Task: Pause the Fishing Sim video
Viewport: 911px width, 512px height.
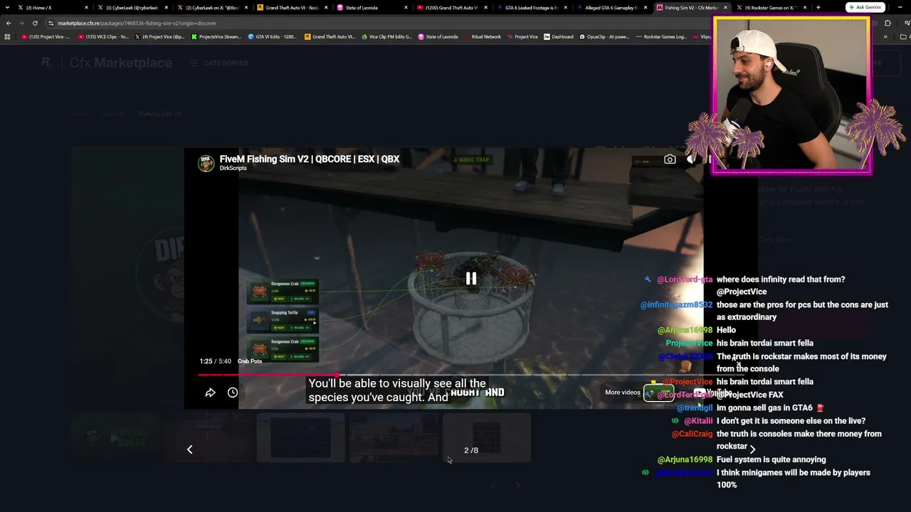Action: [x=471, y=279]
